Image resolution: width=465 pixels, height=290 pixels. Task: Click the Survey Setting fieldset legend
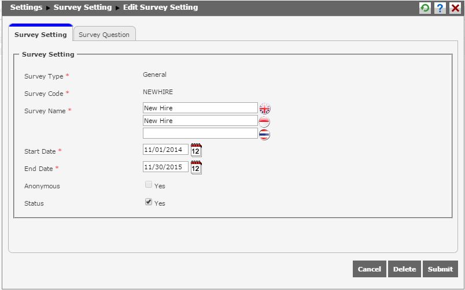[48, 54]
